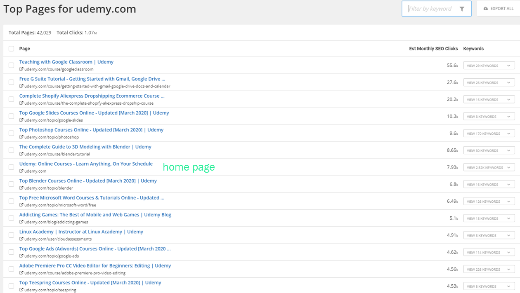Open external link icon for udemy.com/user/cloudassessments
Screen dimensions: 520x293
[21, 239]
